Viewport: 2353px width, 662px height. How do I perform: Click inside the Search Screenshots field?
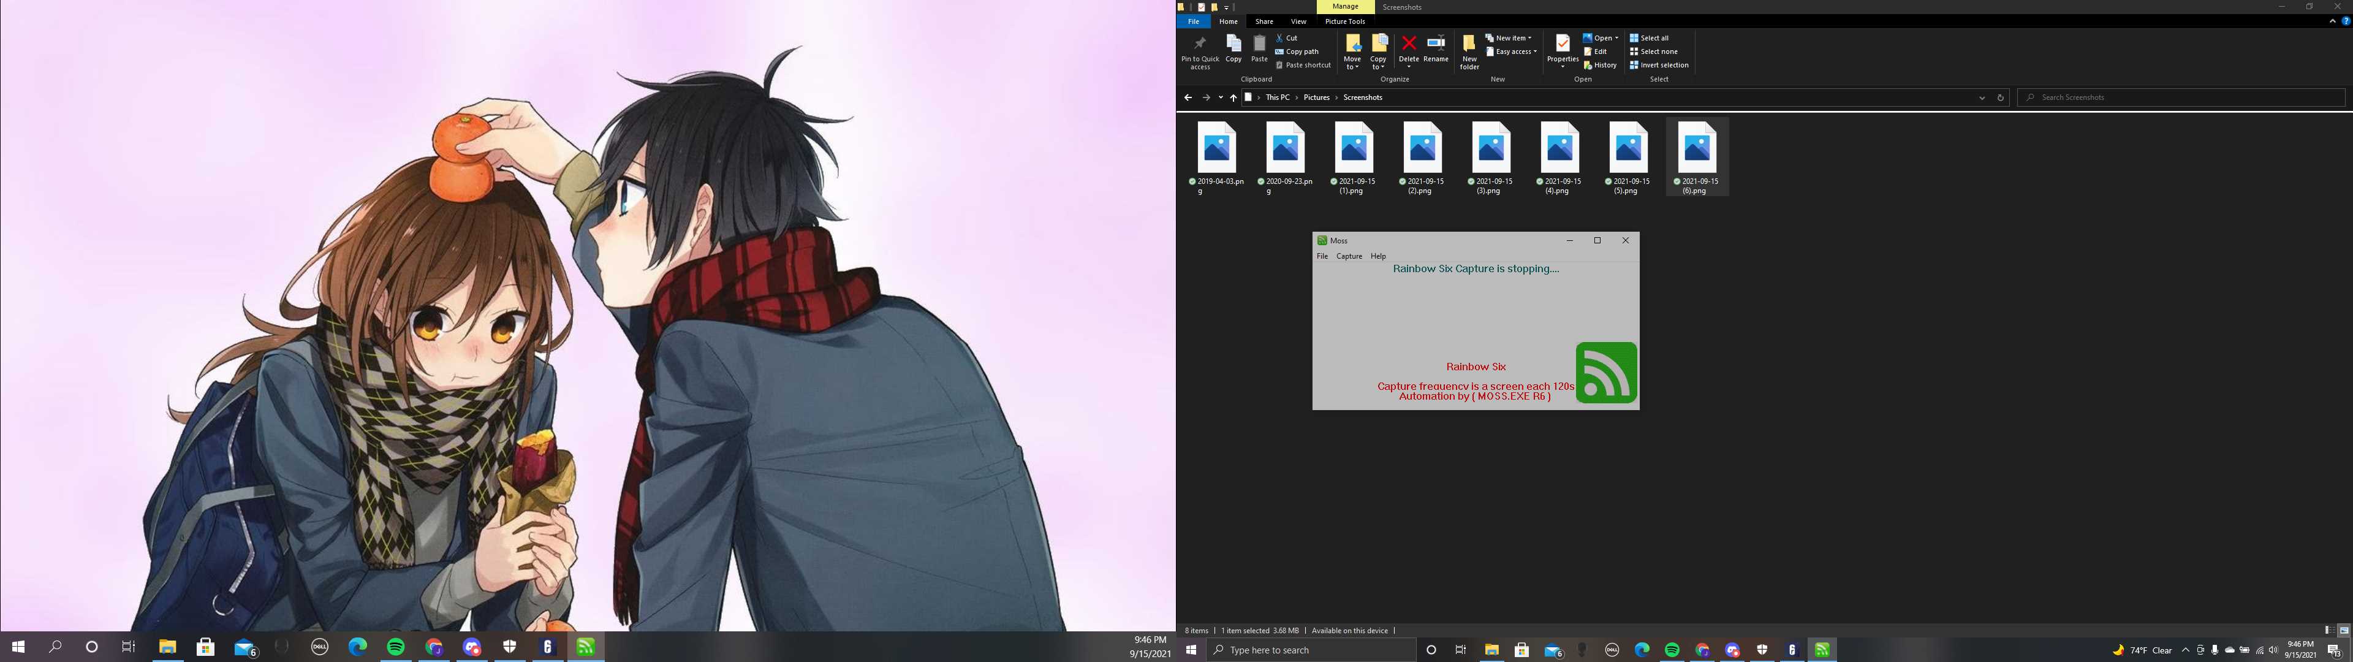point(2181,98)
